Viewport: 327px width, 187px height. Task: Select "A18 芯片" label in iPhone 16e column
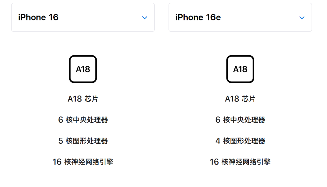(x=240, y=99)
